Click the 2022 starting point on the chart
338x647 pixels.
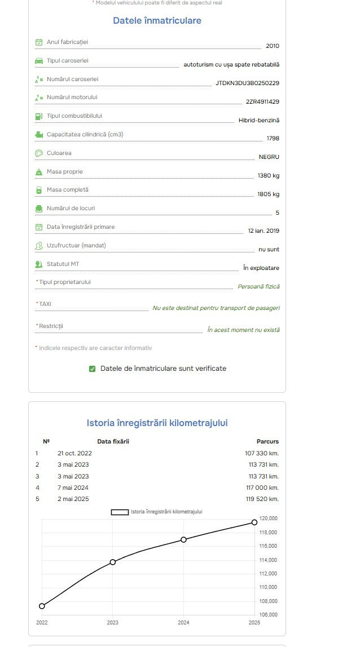click(42, 606)
